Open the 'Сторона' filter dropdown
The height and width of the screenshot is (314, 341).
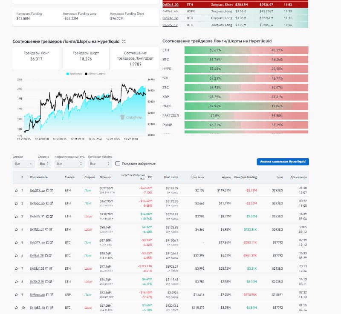coord(45,163)
